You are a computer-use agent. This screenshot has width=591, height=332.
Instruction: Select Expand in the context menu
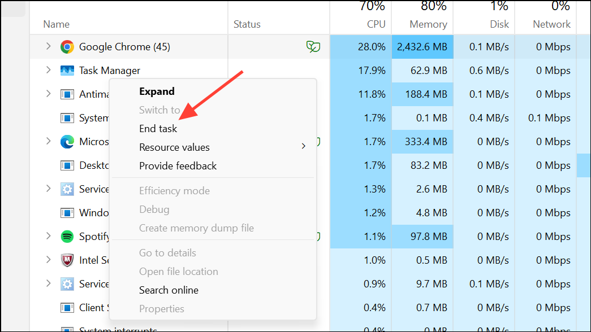pos(157,91)
